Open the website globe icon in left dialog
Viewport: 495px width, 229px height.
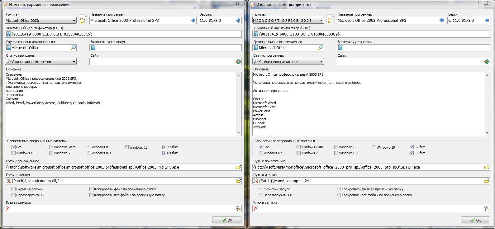pyautogui.click(x=238, y=62)
